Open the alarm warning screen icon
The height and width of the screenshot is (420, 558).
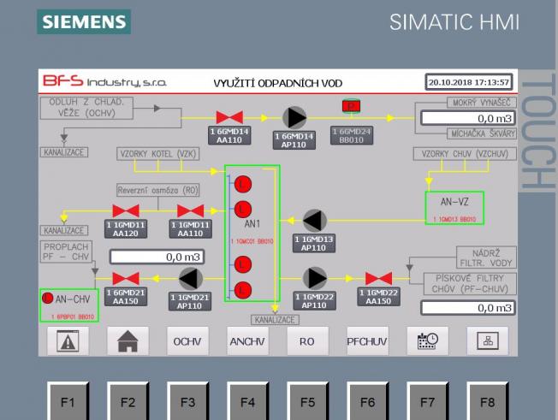(68, 341)
